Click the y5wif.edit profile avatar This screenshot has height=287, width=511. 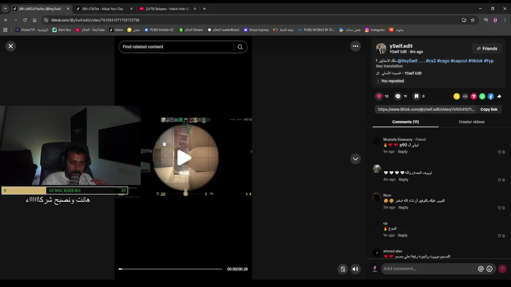point(381,49)
